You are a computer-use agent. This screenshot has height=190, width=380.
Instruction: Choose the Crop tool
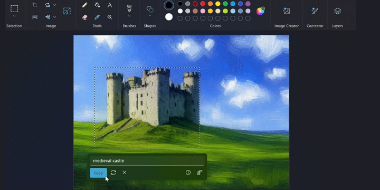[35, 5]
